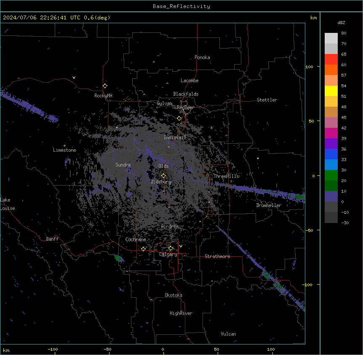Click the yellow 51-54 dBZ legend swatch
The width and height of the screenshot is (363, 355).
coord(331,91)
